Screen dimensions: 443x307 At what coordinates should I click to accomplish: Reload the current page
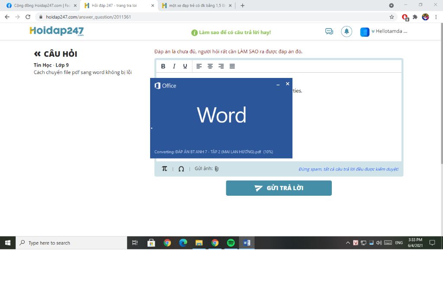(28, 17)
